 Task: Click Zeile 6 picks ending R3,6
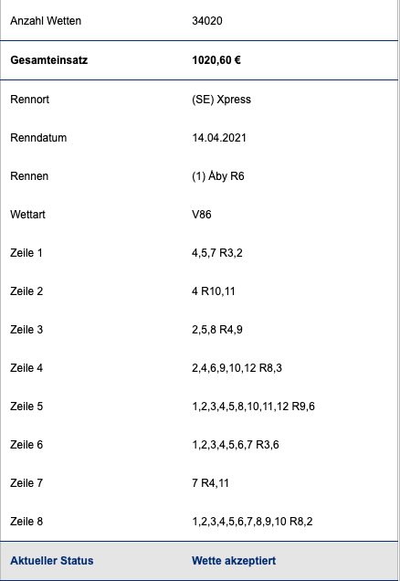tap(236, 445)
